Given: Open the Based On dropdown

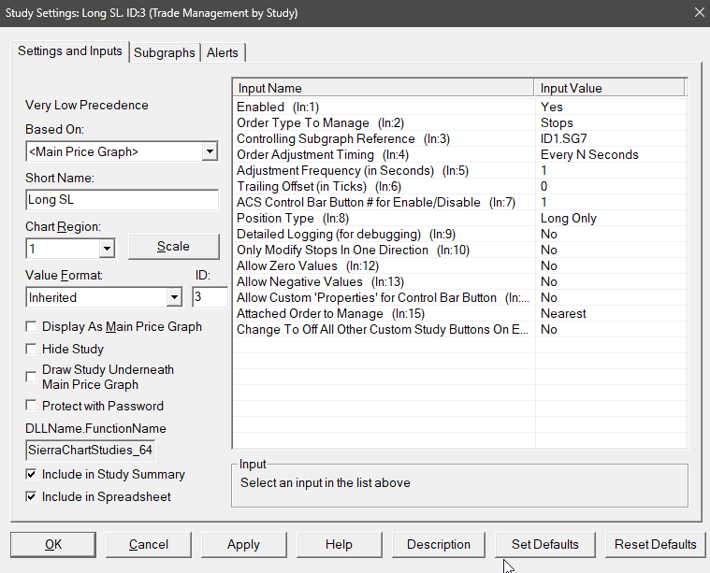Looking at the screenshot, I should click(x=209, y=151).
